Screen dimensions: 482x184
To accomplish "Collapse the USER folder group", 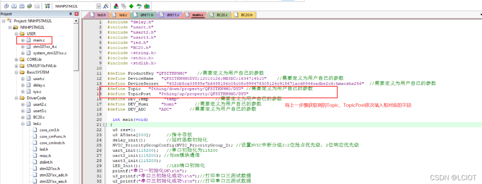I will [x=17, y=34].
